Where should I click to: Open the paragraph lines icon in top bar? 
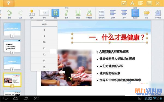click(141, 3)
